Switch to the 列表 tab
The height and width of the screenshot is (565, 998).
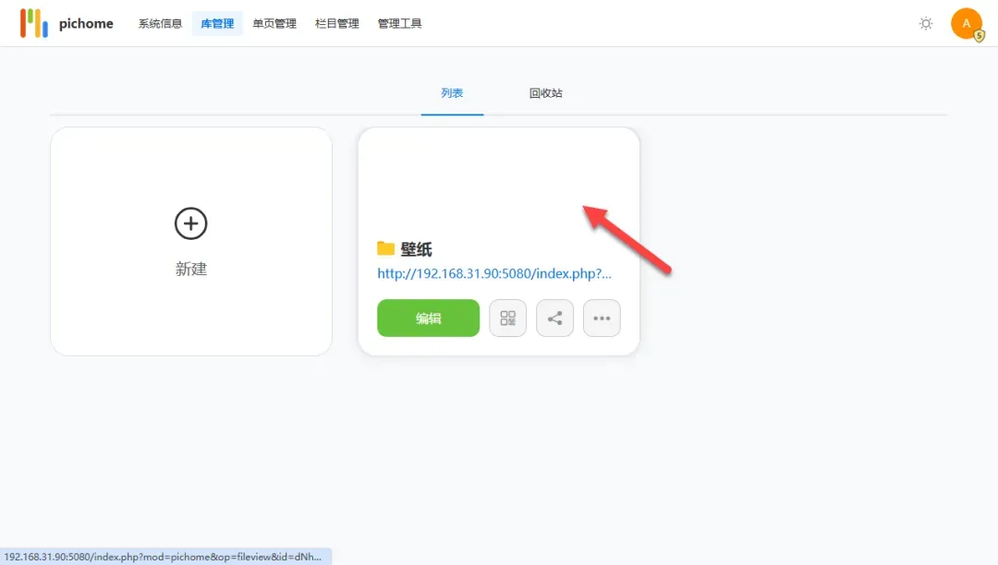point(452,93)
